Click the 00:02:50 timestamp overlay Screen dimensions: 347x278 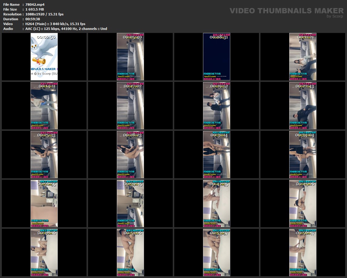[46, 37]
